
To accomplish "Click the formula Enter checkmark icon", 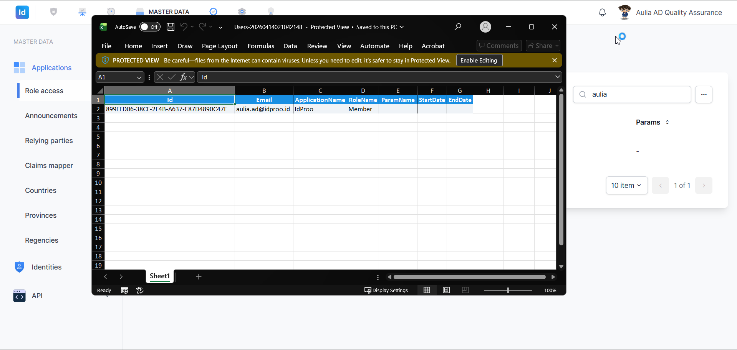I will (172, 77).
